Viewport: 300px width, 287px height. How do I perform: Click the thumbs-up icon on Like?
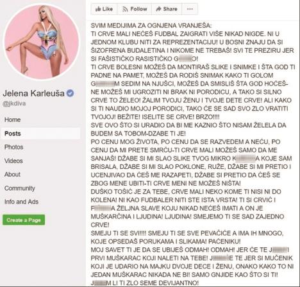tap(98, 9)
